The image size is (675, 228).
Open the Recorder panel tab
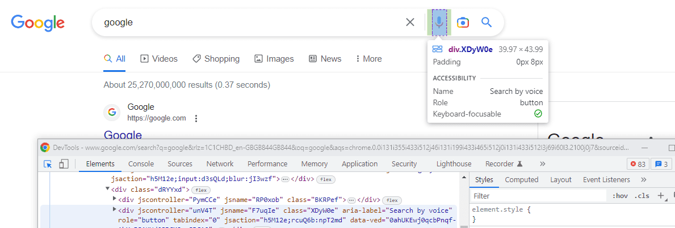point(504,164)
